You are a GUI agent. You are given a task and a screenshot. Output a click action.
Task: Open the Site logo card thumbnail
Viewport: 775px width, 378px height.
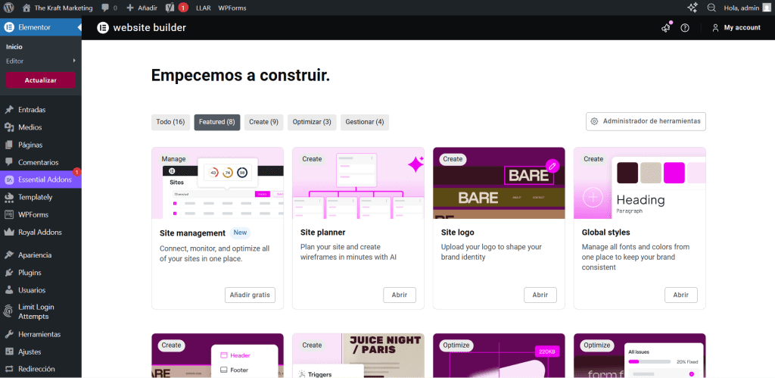click(x=499, y=183)
